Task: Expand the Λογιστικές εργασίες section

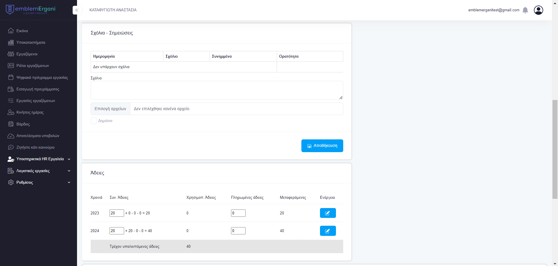Action: 40,171
